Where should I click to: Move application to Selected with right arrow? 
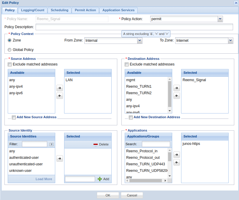(x=177, y=155)
